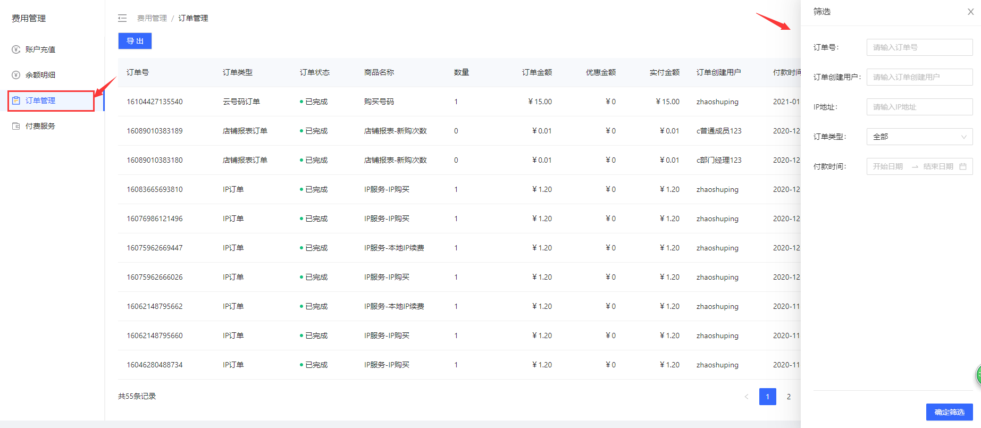Image resolution: width=981 pixels, height=428 pixels.
Task: Click the 余额明细 icon in sidebar
Action: click(x=16, y=75)
